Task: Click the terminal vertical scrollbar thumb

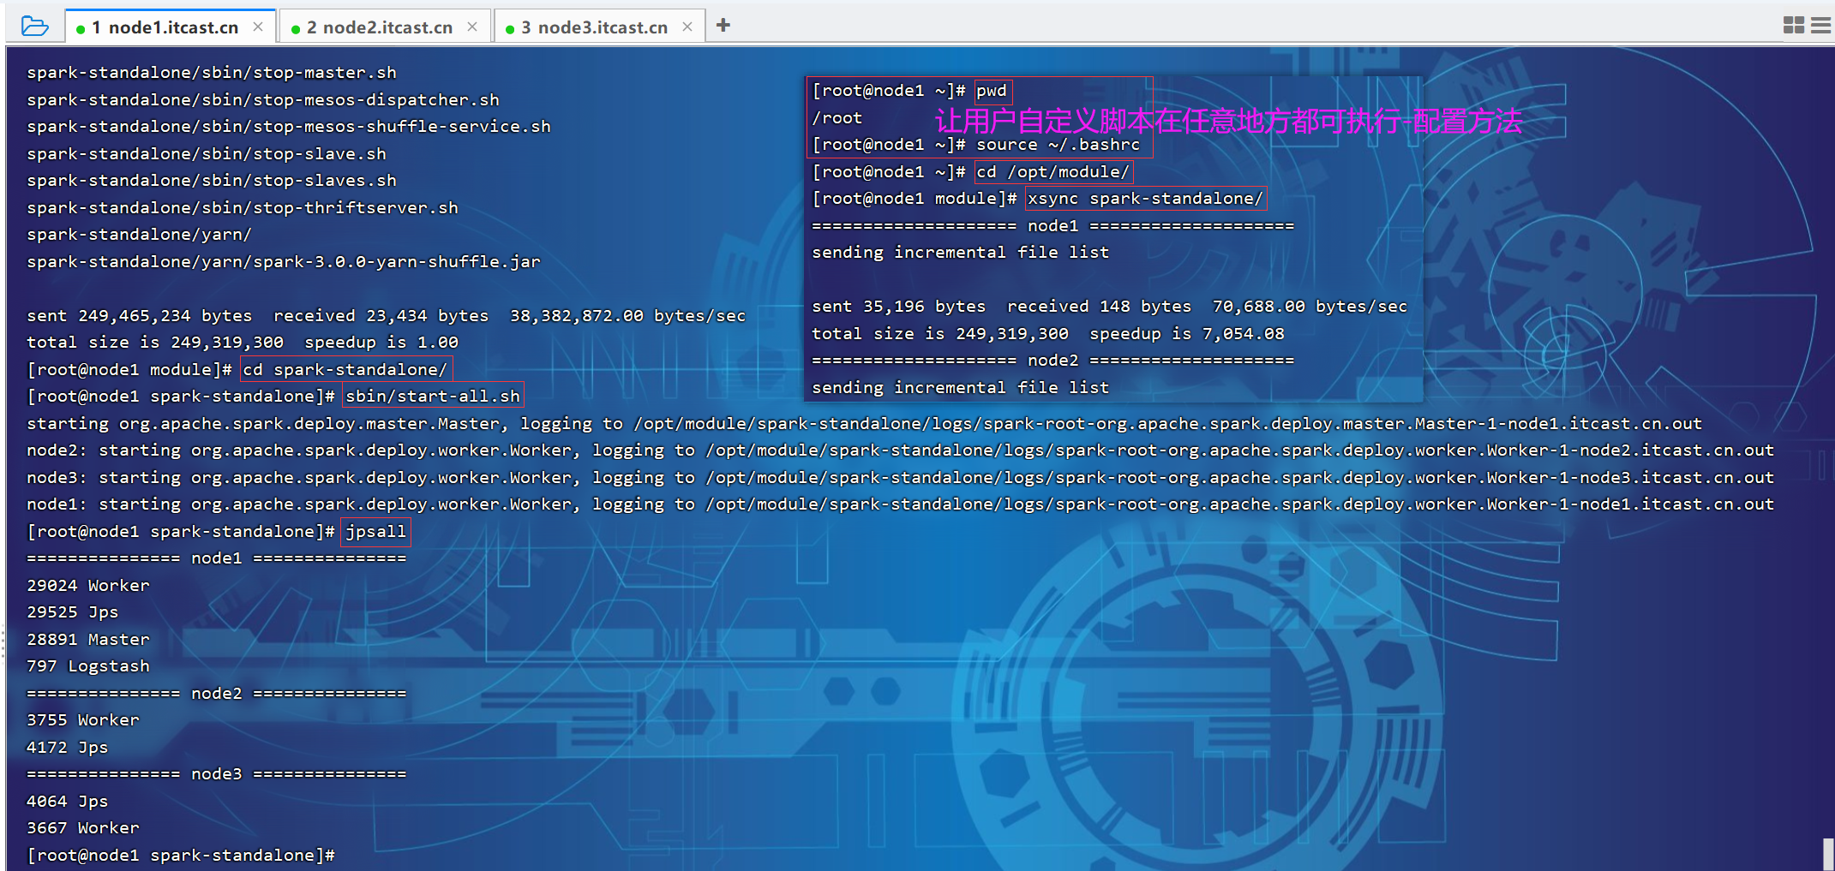Action: click(1828, 854)
